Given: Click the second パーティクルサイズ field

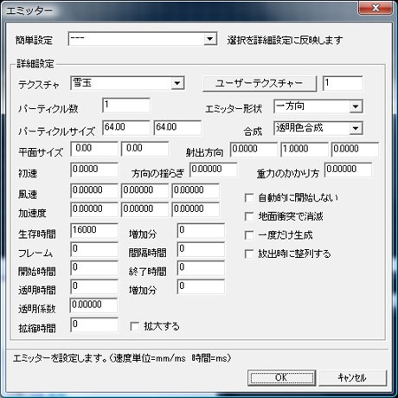Looking at the screenshot, I should click(177, 128).
